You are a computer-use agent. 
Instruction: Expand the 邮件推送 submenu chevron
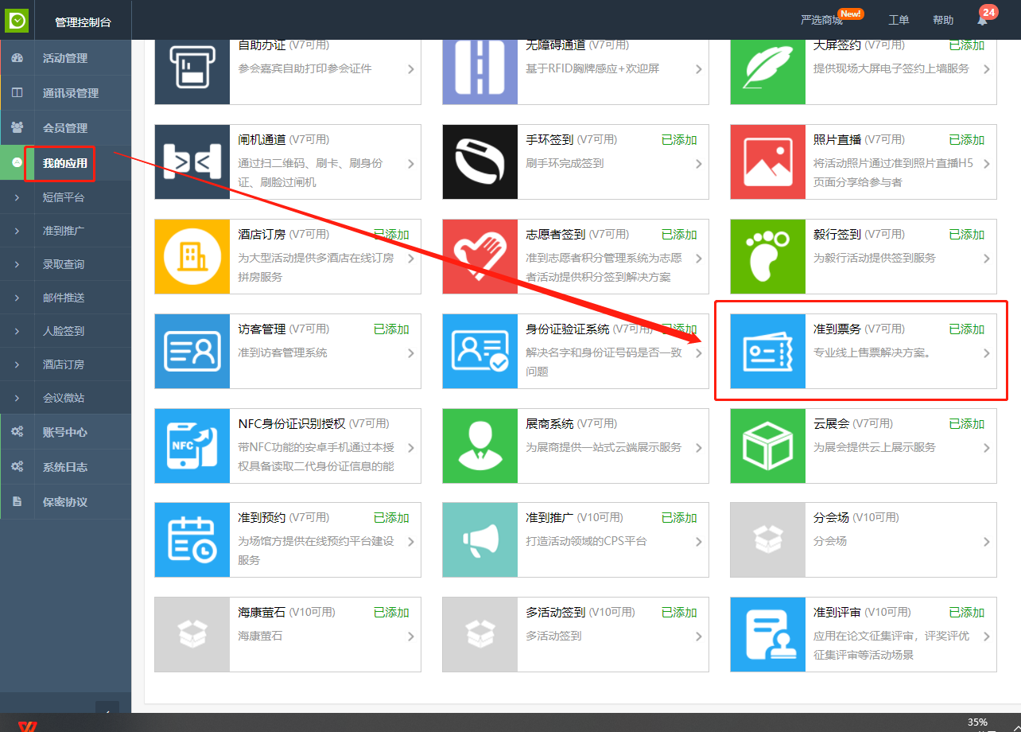[x=17, y=298]
